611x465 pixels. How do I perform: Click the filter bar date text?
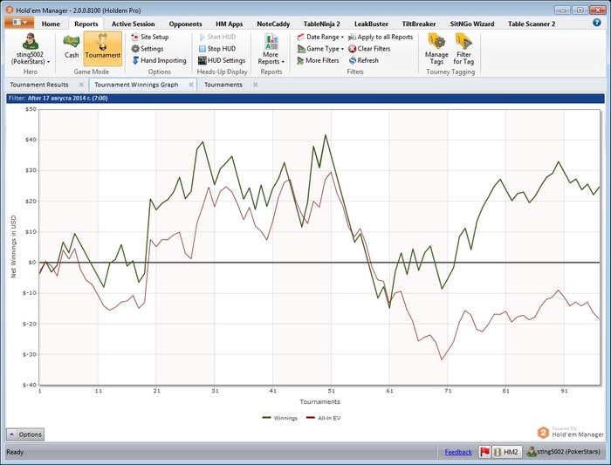click(x=67, y=98)
